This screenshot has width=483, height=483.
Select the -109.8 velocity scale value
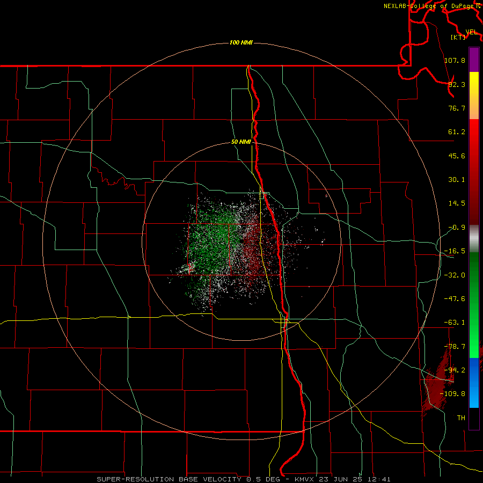click(452, 394)
